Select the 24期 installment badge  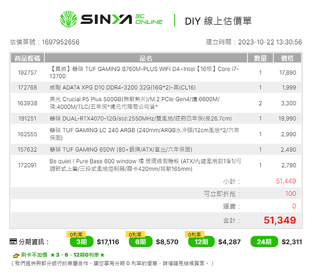point(264,242)
